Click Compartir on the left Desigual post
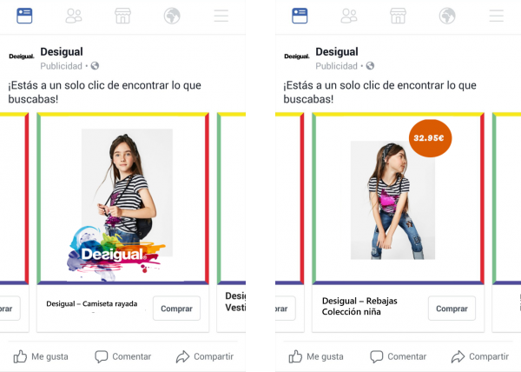Image resolution: width=521 pixels, height=372 pixels. click(x=205, y=356)
